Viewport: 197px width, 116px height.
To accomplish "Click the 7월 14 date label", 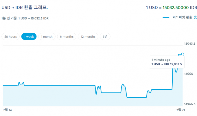I will [x=8, y=110].
